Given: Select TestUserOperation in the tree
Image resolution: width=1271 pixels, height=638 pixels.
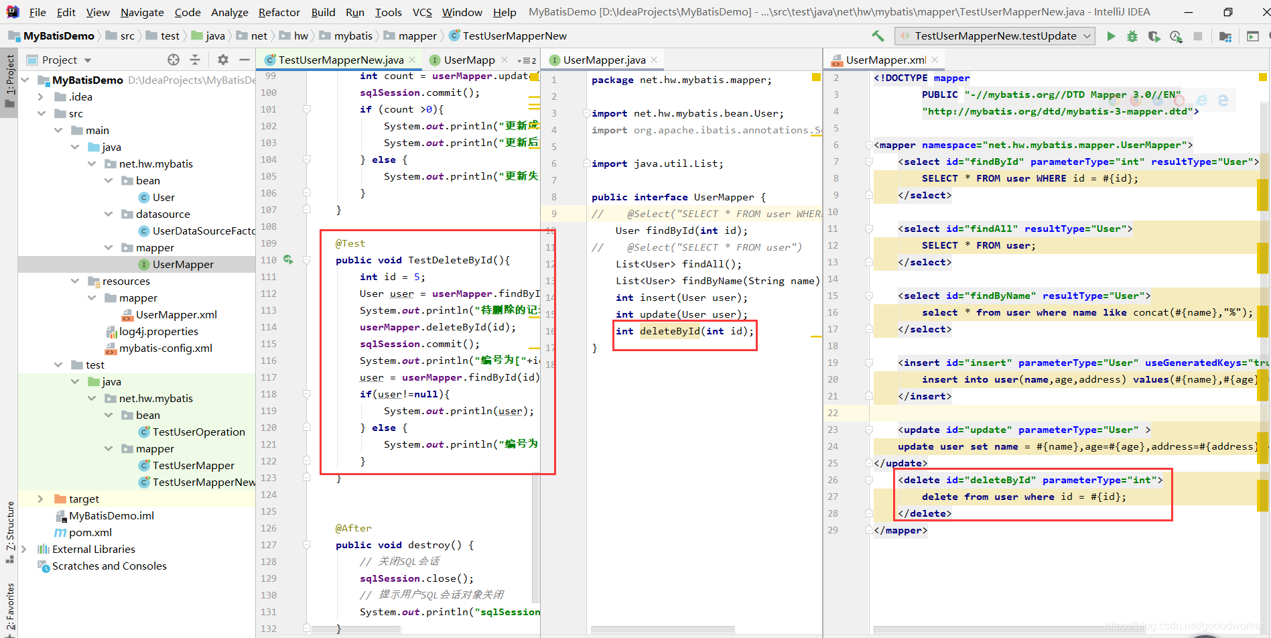Looking at the screenshot, I should pyautogui.click(x=198, y=432).
